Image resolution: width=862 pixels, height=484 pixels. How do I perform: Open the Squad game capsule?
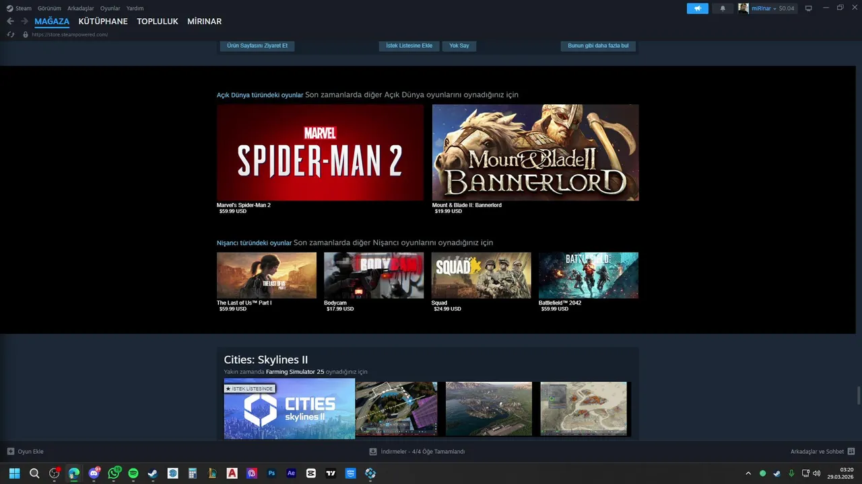coord(481,275)
